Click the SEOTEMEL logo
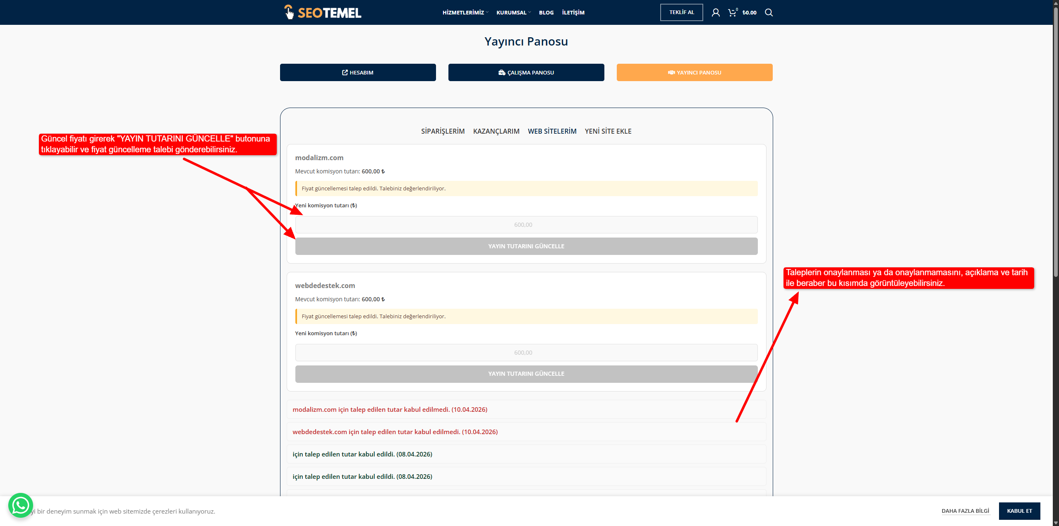 coord(323,12)
